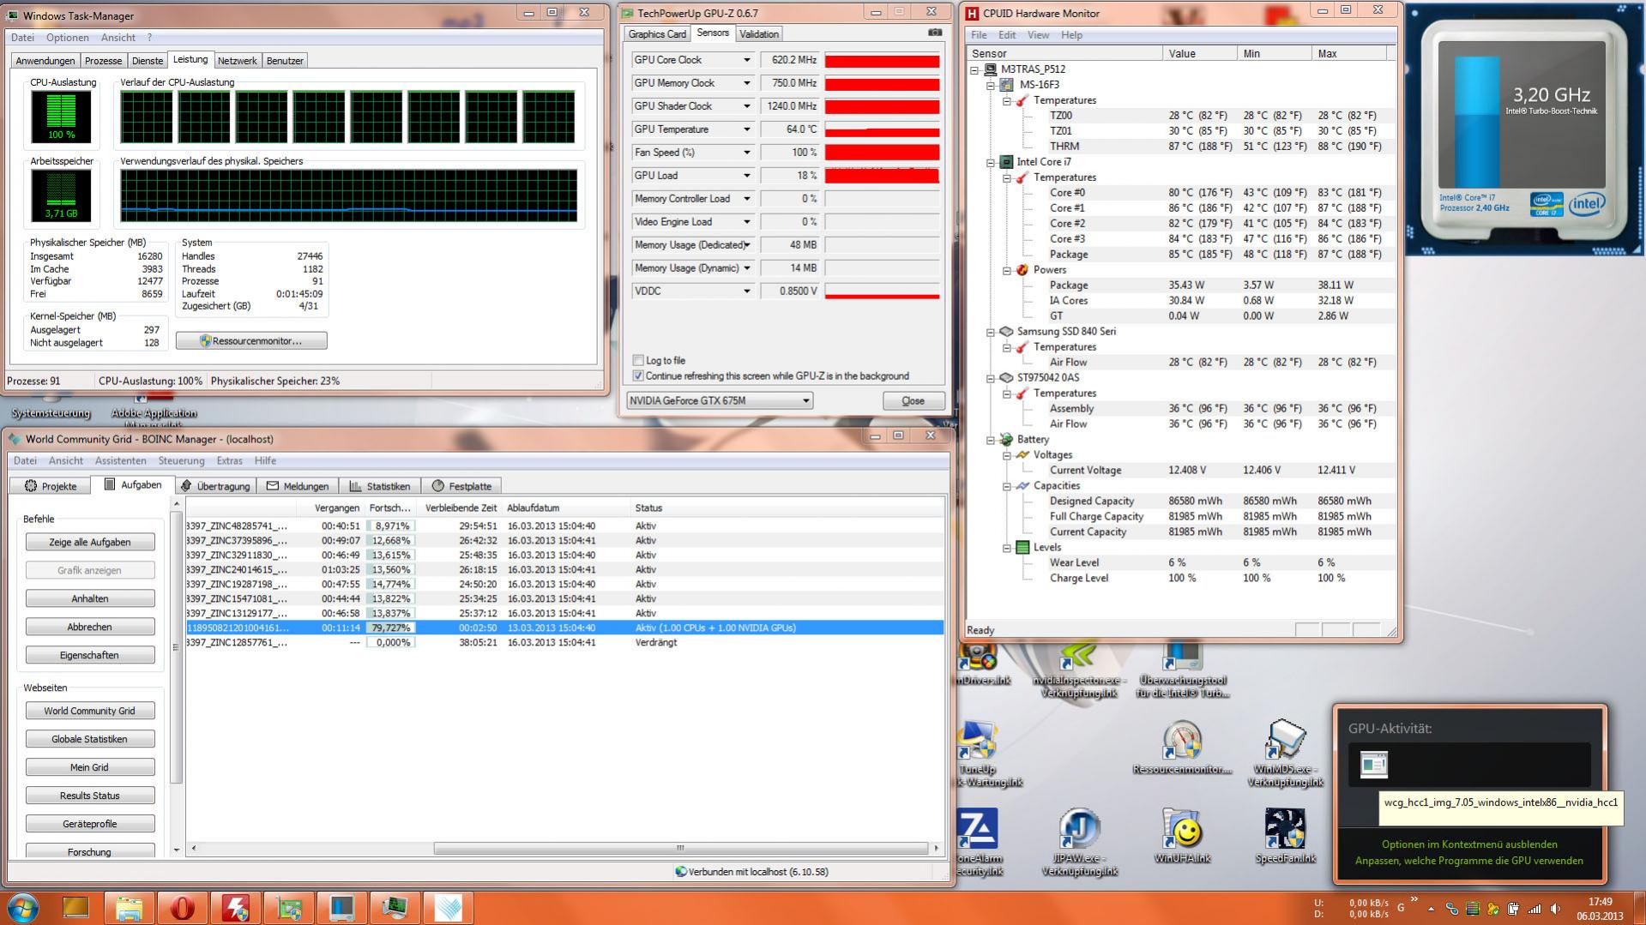The width and height of the screenshot is (1646, 925).
Task: Collapse the Intel Core i7 tree node
Action: [x=991, y=162]
